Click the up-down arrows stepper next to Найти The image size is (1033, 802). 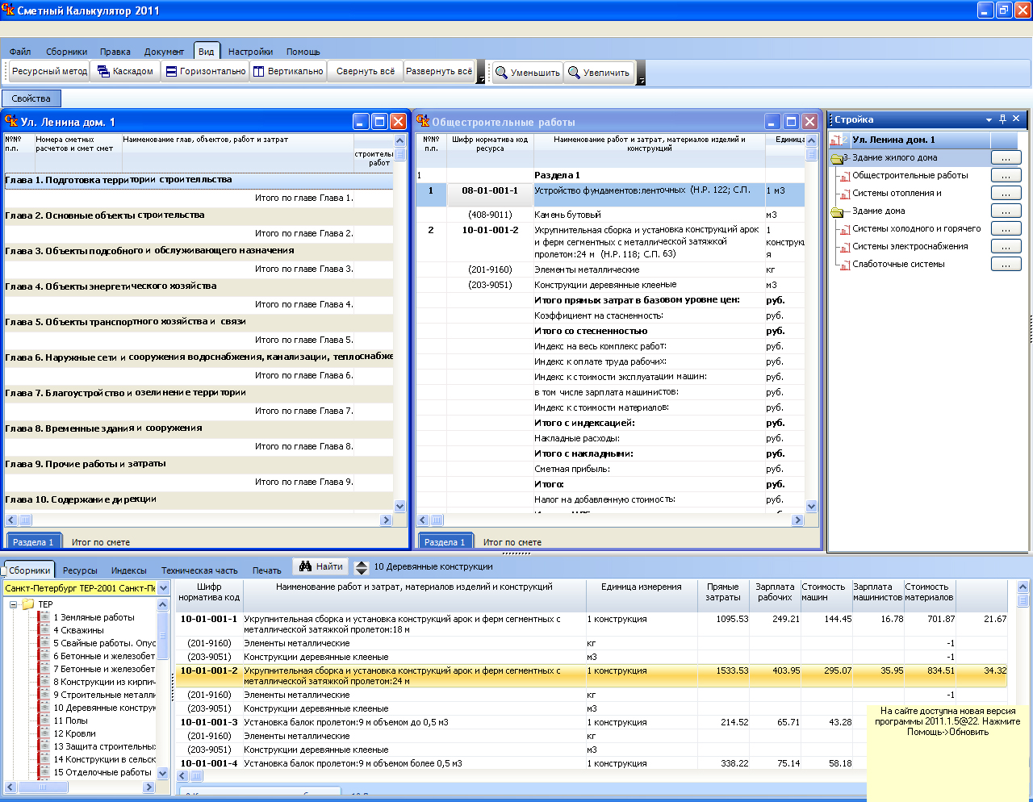[362, 567]
